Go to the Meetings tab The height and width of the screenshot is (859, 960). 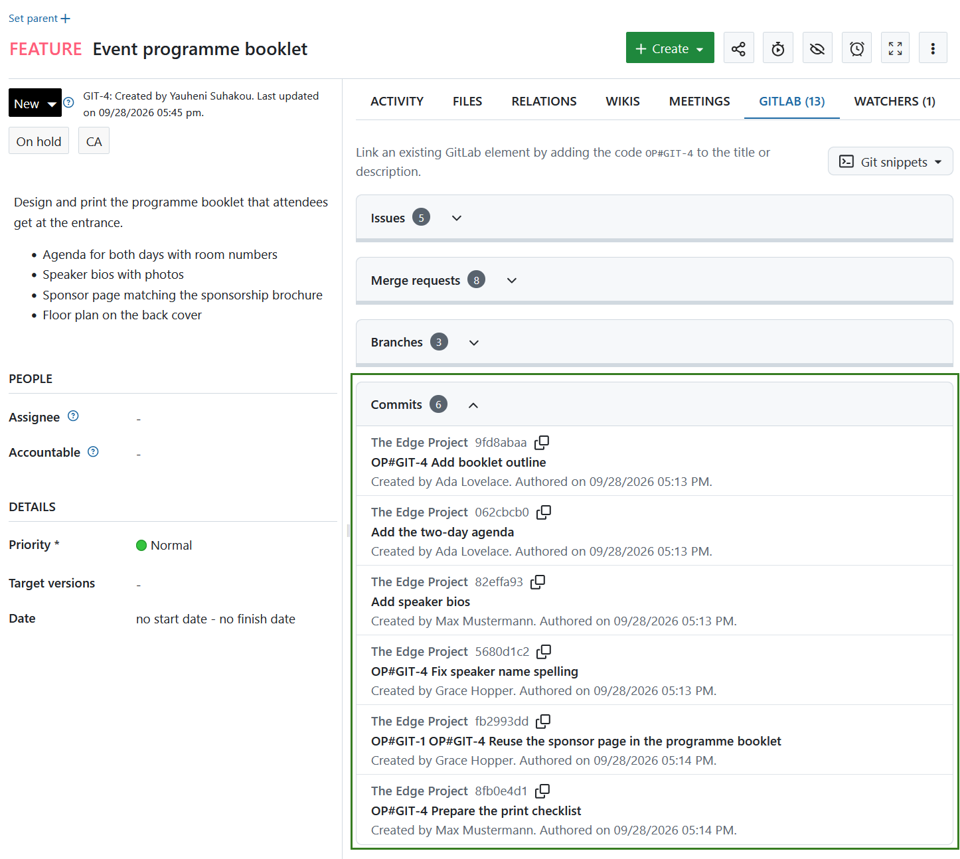(x=699, y=101)
